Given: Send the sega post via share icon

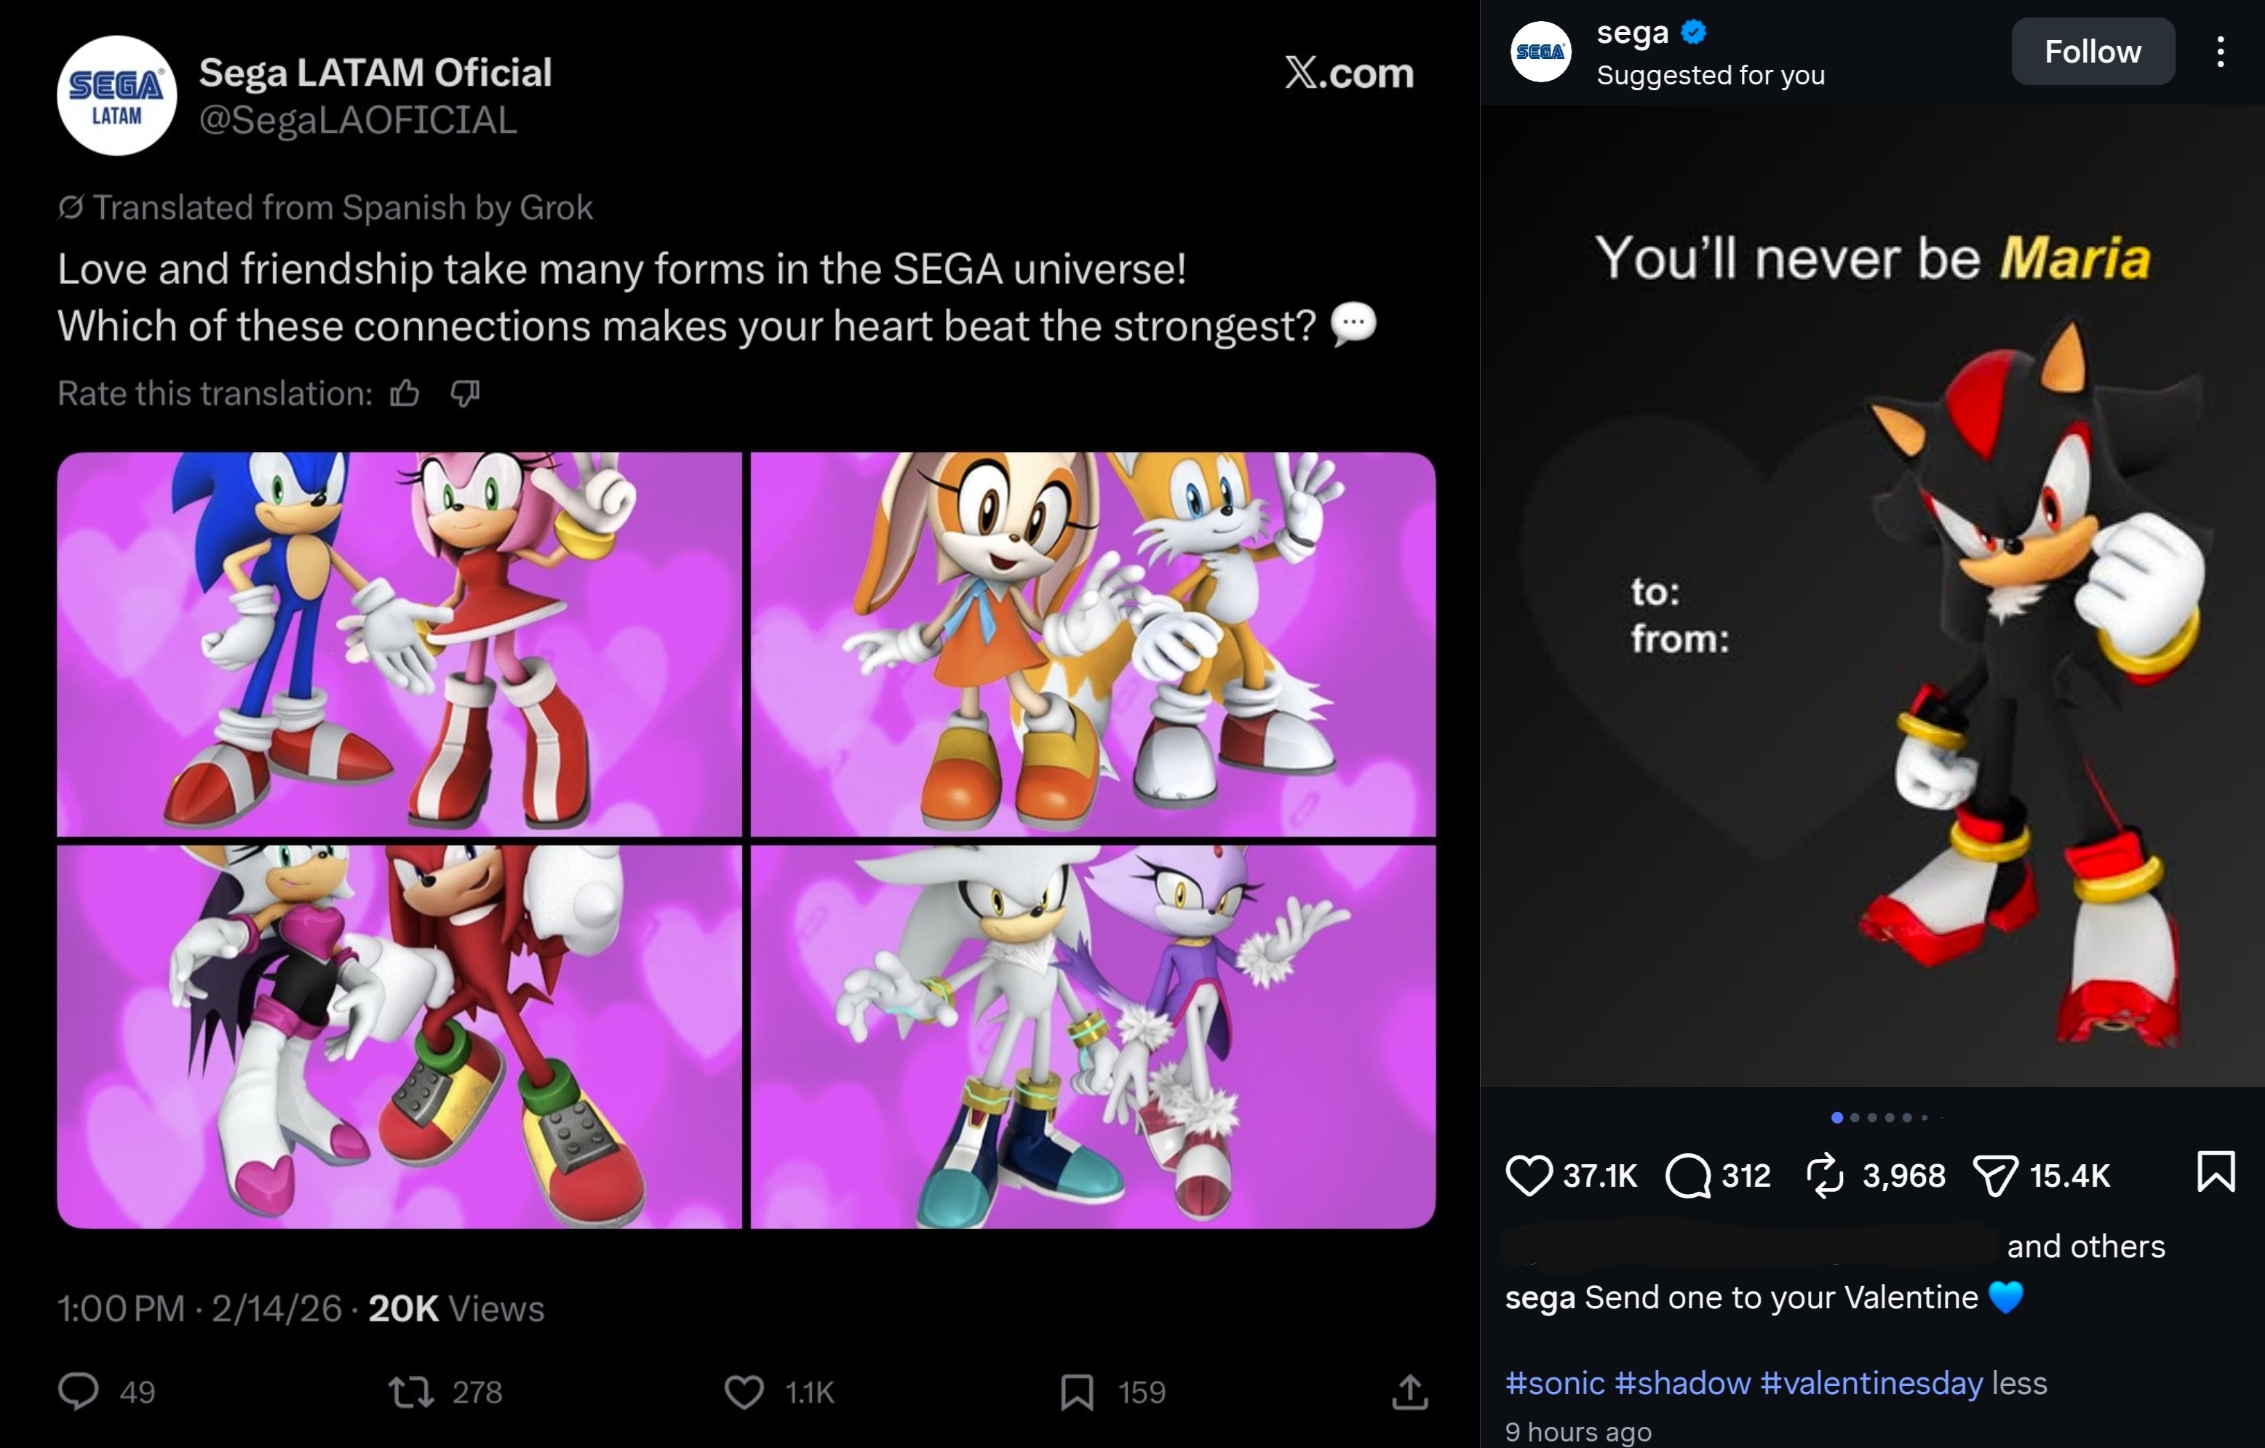Looking at the screenshot, I should [x=1995, y=1175].
